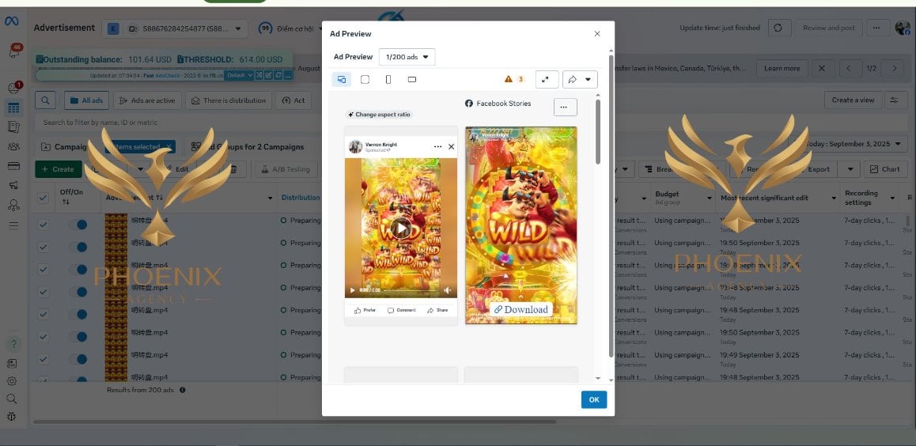Clear the 'items selected' chip with its X
The image size is (916, 446).
coord(168,147)
